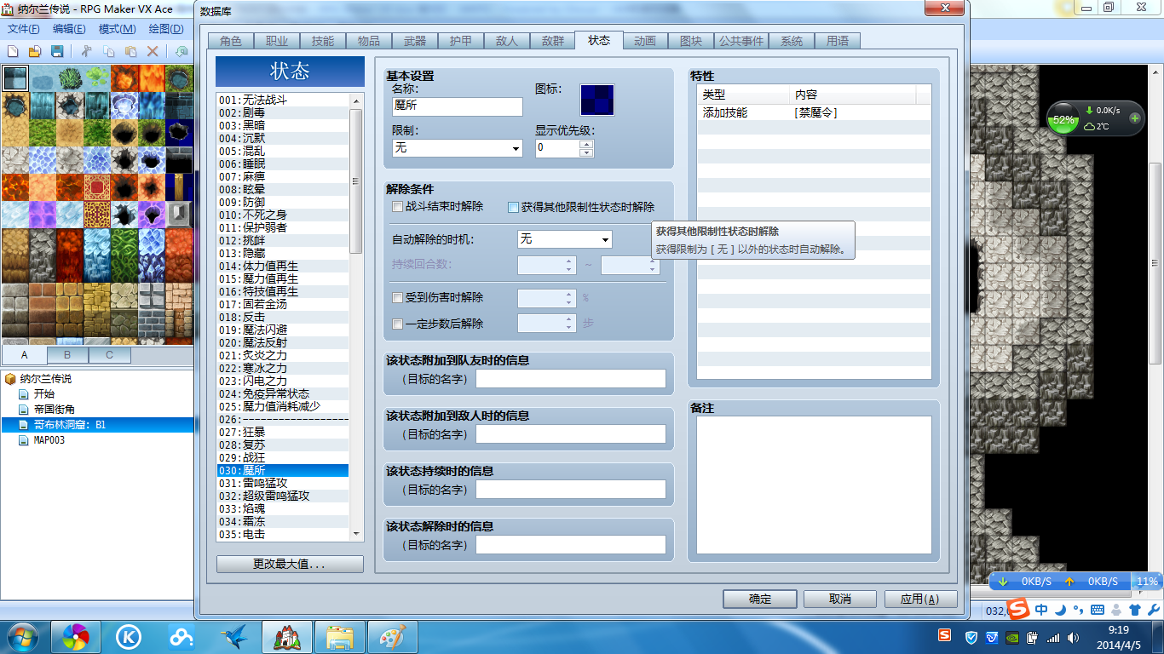Click the volume speaker tray icon
Screen dimensions: 1164x654
(x=1073, y=637)
